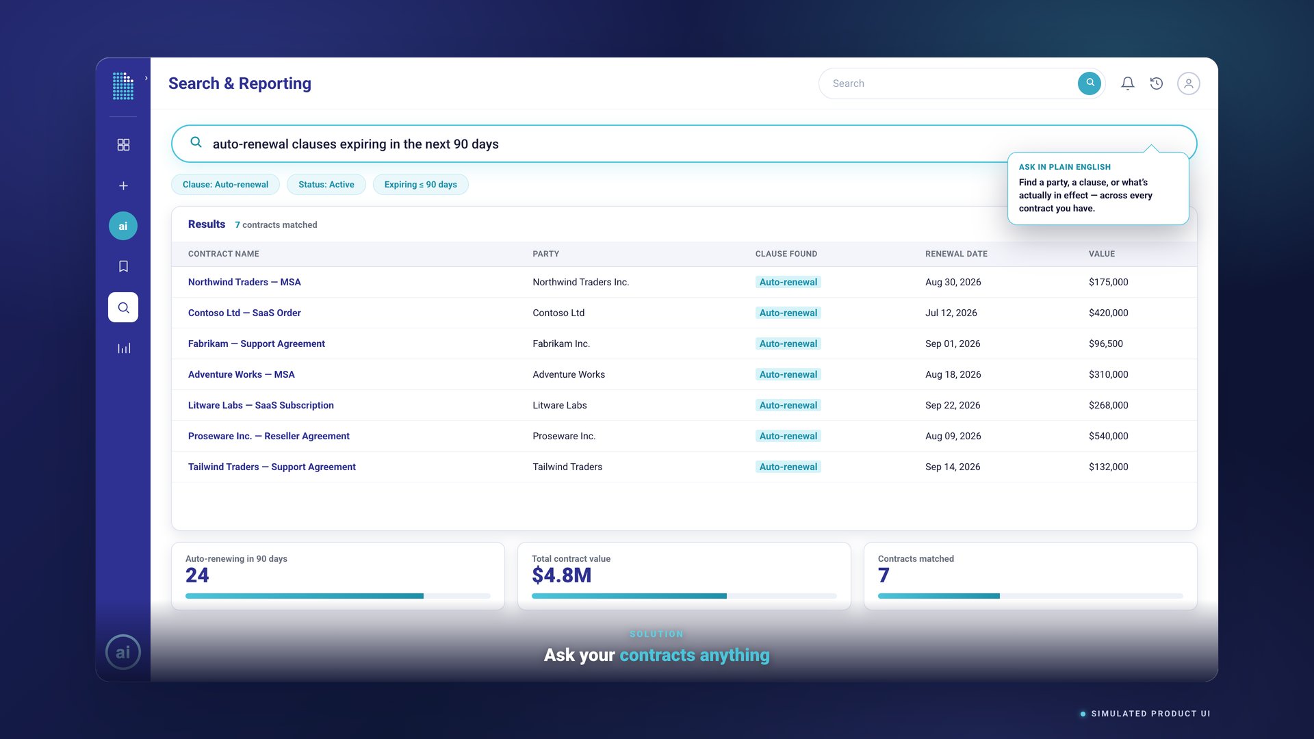Open 'Tailwind Traders — Support Agreement' contract
The height and width of the screenshot is (739, 1314).
pyautogui.click(x=272, y=467)
